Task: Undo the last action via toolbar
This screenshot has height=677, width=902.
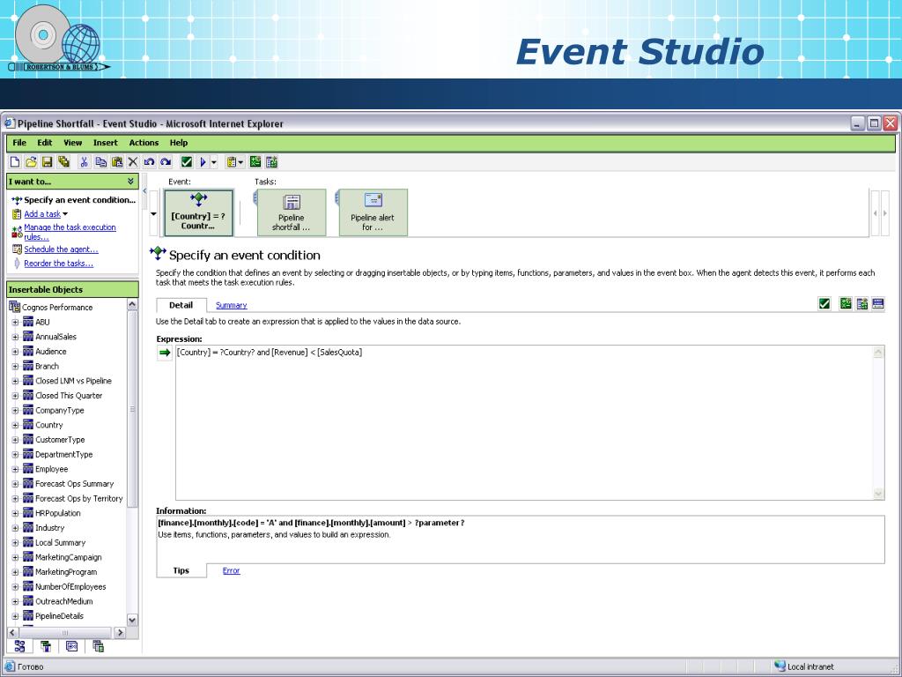Action: (x=149, y=162)
